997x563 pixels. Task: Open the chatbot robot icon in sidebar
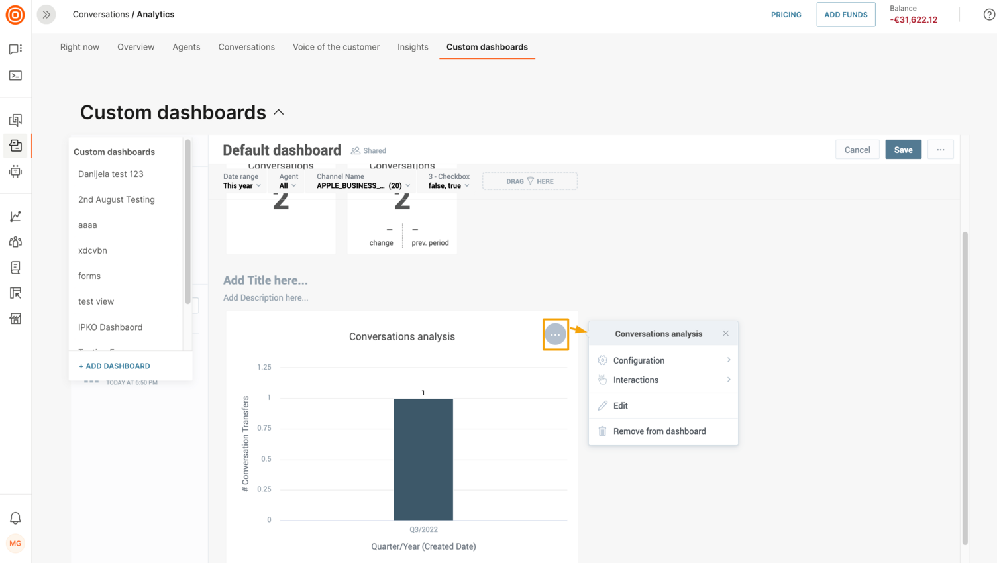coord(15,172)
